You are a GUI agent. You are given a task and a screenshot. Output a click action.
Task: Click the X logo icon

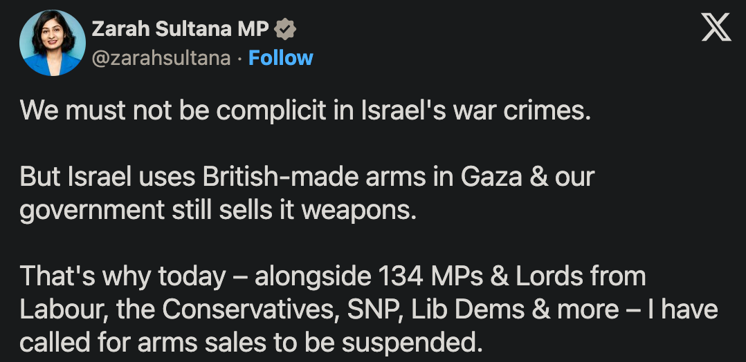coord(716,28)
